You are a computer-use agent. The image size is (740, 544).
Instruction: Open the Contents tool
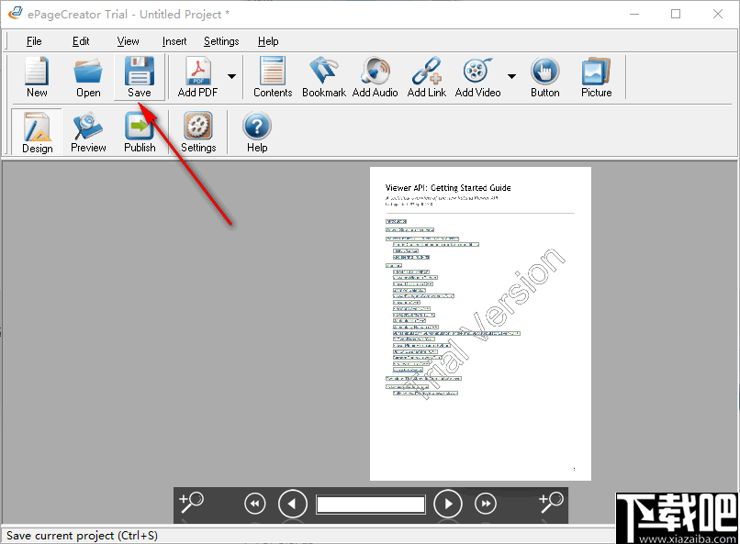273,77
